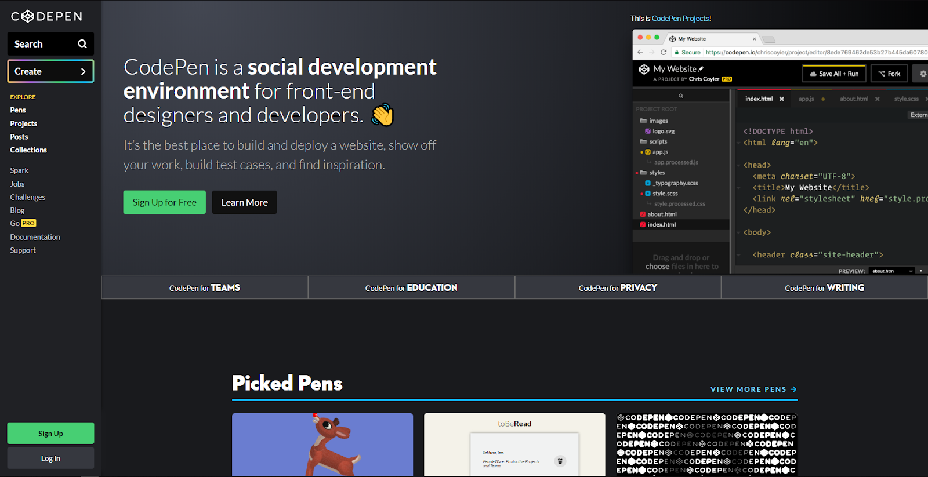The height and width of the screenshot is (477, 928).
Task: Expand the scripts folder in project tree
Action: tap(654, 141)
